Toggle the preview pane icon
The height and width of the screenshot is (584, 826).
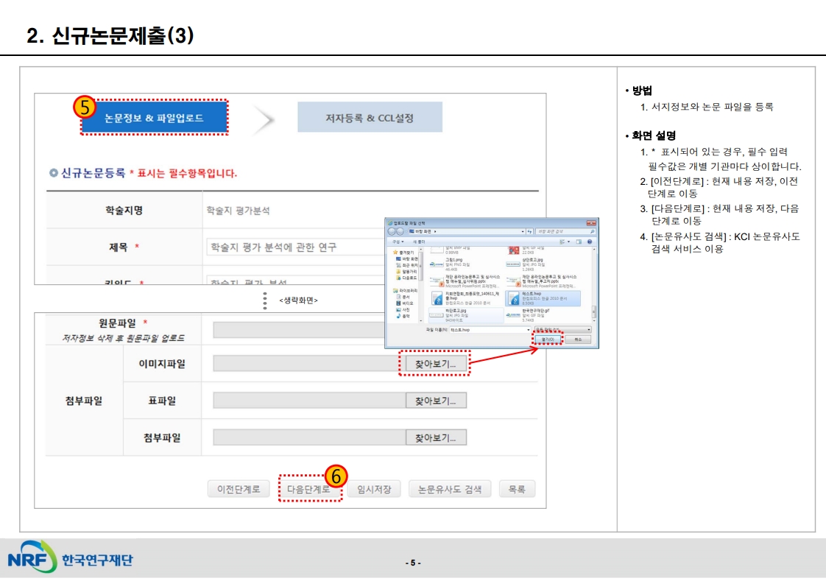point(579,242)
